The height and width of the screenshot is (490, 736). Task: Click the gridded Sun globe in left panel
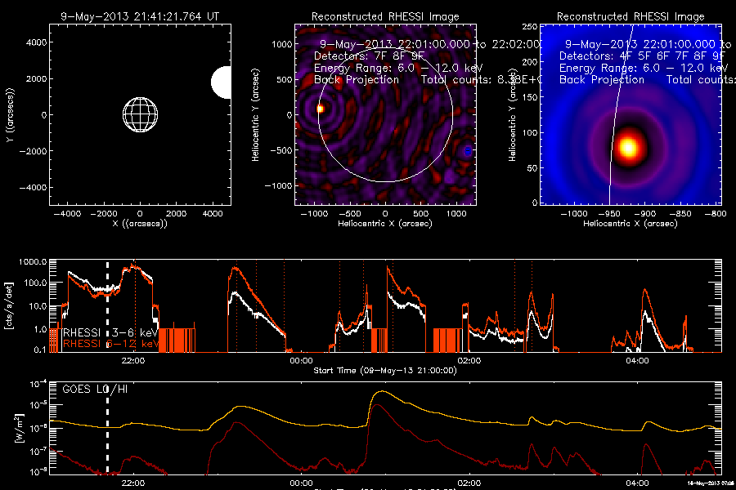tap(141, 115)
